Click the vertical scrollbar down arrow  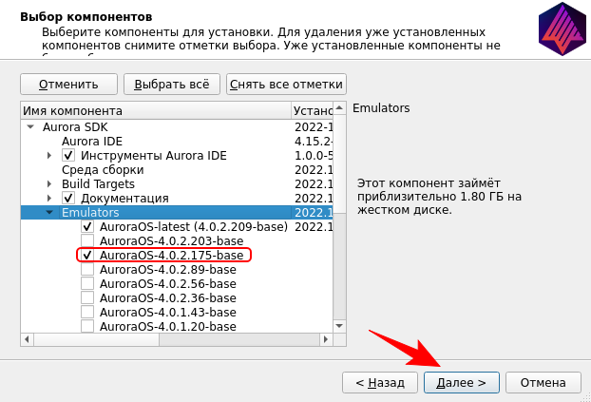click(339, 326)
